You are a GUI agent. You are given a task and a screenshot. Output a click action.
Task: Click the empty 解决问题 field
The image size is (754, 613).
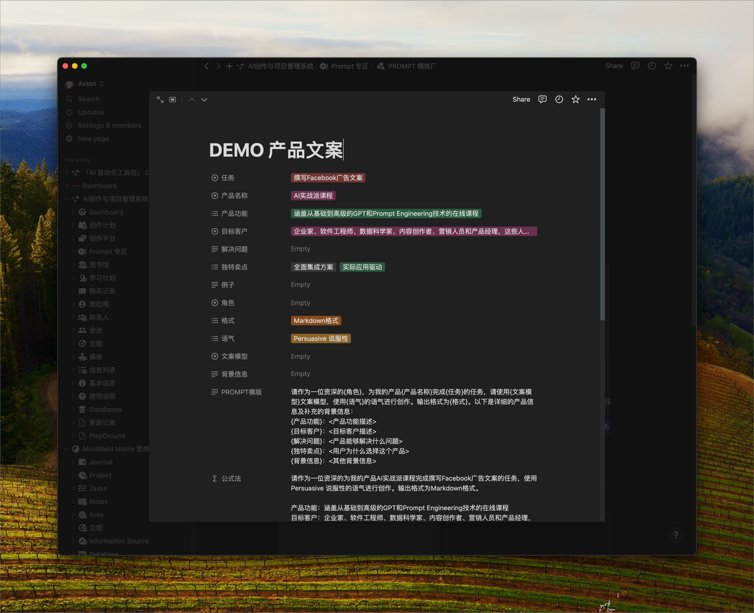(x=300, y=249)
